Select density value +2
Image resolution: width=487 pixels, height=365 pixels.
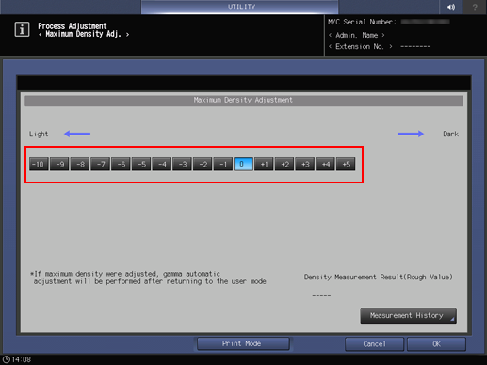pyautogui.click(x=284, y=164)
